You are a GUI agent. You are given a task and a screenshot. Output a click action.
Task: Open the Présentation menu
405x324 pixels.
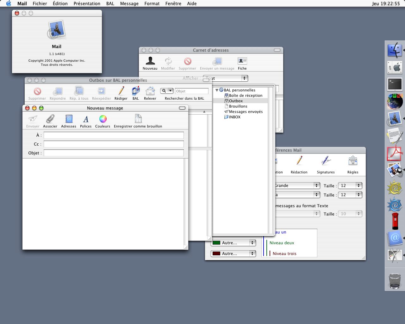coord(87,3)
